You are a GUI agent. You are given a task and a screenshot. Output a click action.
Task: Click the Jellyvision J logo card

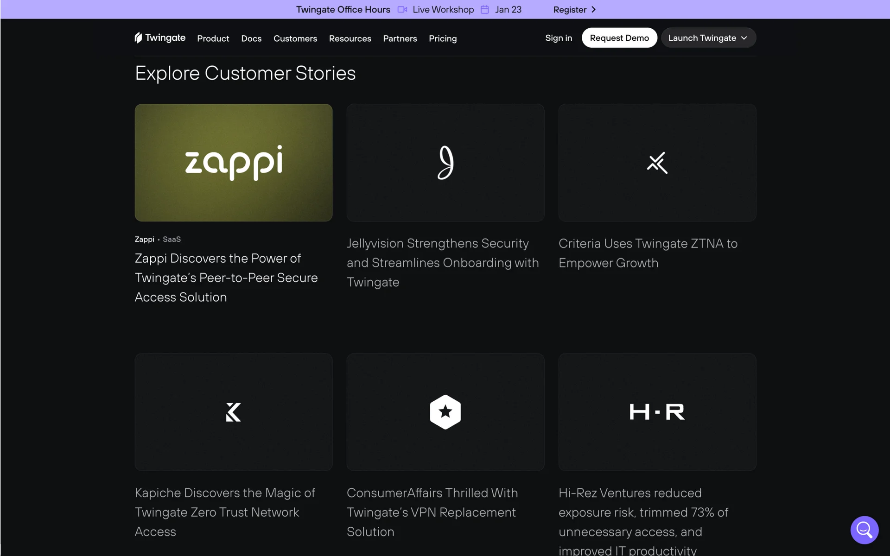[445, 163]
